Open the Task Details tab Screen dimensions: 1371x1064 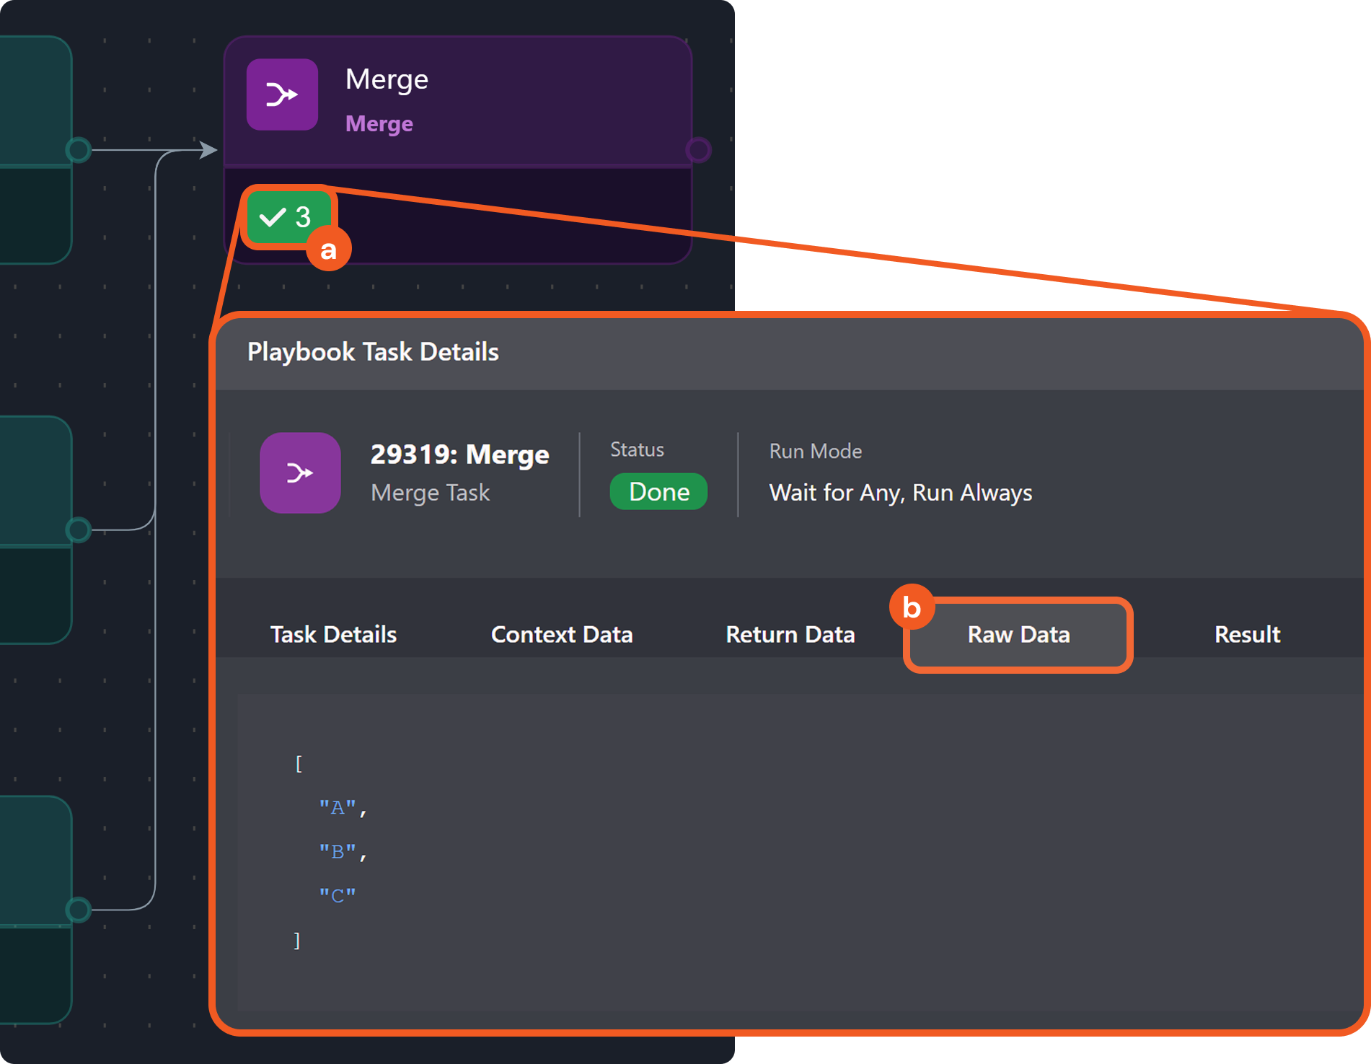click(333, 634)
